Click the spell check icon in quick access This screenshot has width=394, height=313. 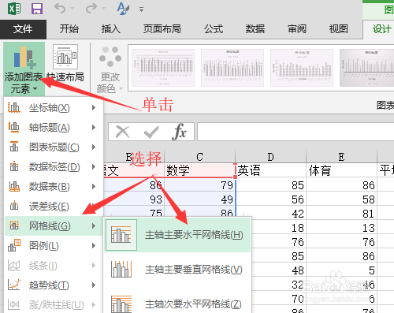tap(123, 9)
